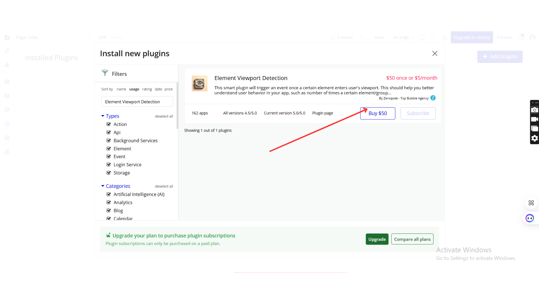Click the Preview link in editor header
This screenshot has height=303, width=539.
(504, 37)
